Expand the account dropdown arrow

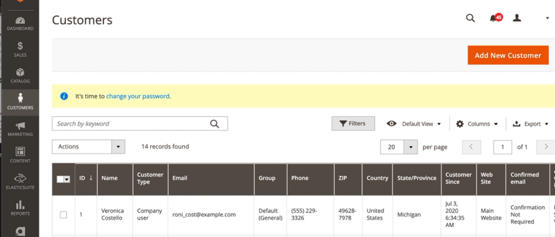pos(547,19)
